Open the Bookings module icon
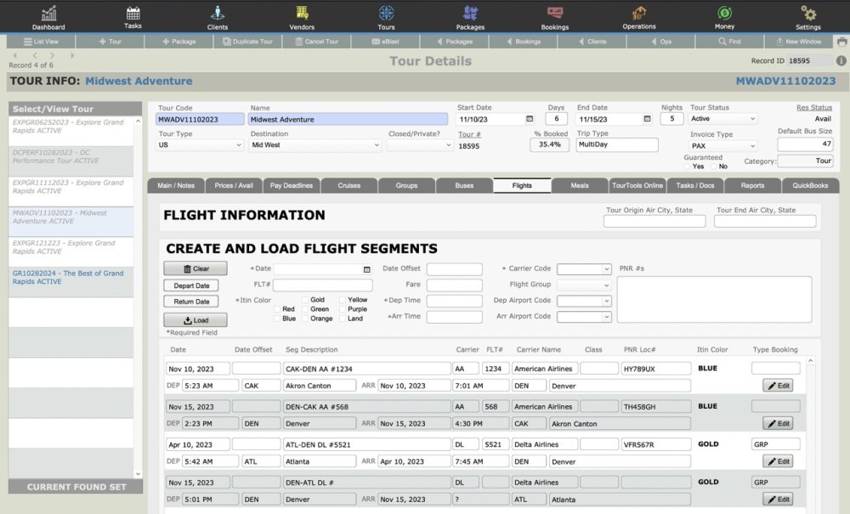The height and width of the screenshot is (514, 850). pyautogui.click(x=555, y=14)
